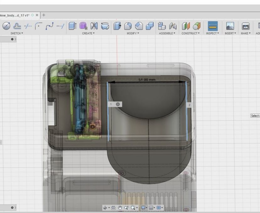260x213 pixels.
Task: Select the Sweep tool in Create
Action: (x=105, y=27)
